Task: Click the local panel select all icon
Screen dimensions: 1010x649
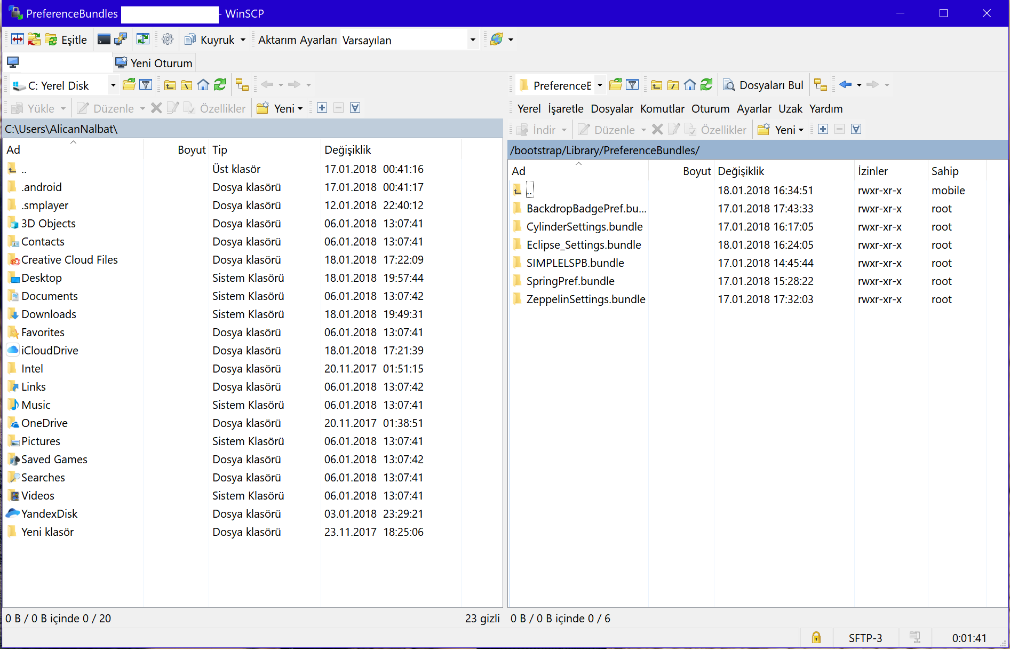Action: click(x=355, y=108)
